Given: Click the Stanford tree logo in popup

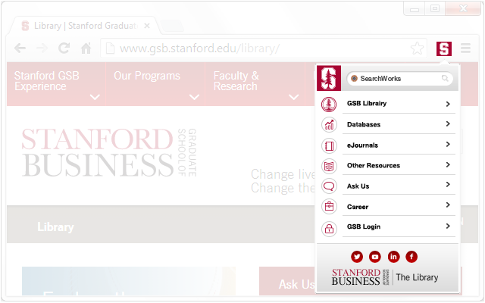Looking at the screenshot, I should (x=328, y=78).
